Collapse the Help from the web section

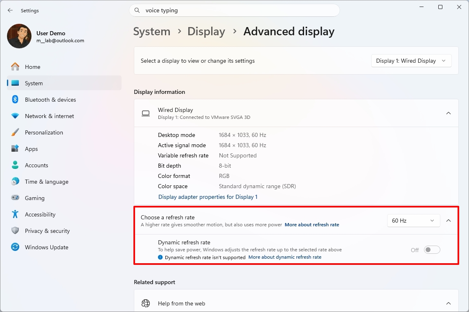(449, 303)
